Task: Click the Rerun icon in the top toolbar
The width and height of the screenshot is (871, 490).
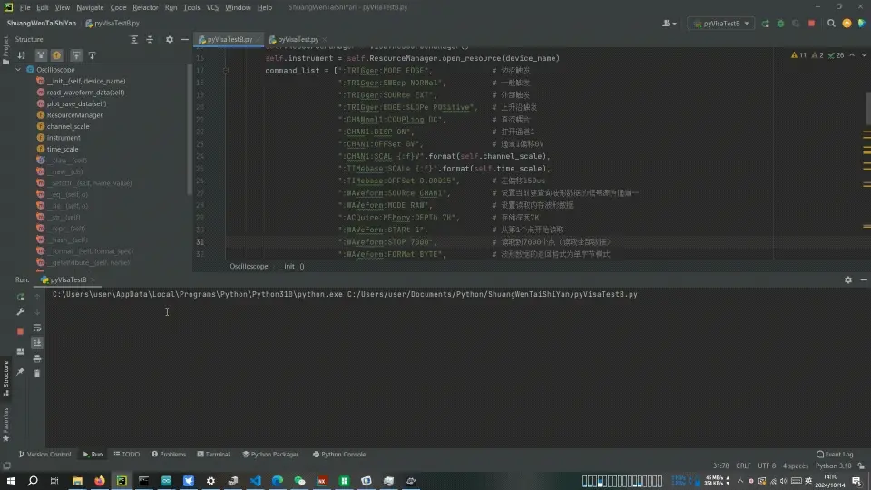Action: [766, 24]
